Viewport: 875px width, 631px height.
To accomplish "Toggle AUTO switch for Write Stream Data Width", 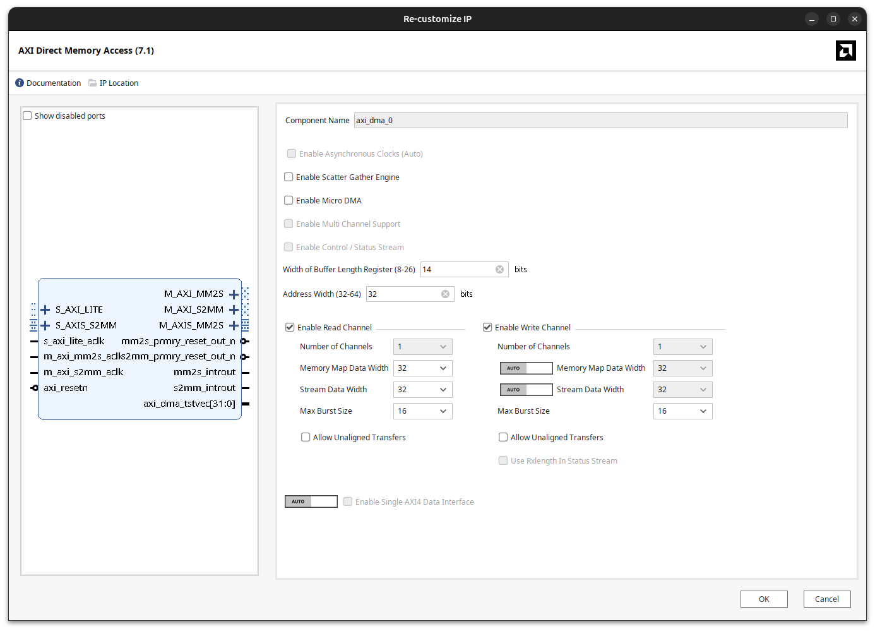I will tap(527, 390).
